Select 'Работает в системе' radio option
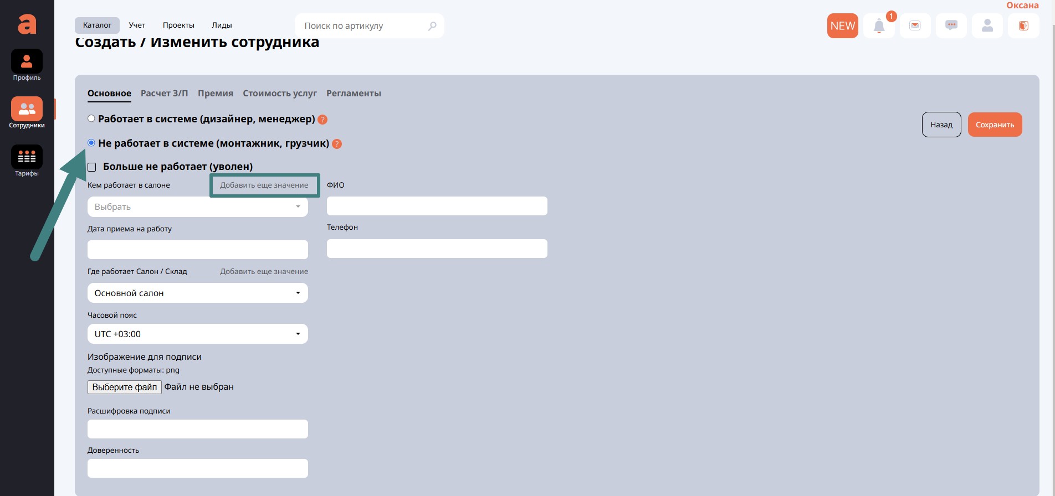1055x496 pixels. click(91, 118)
